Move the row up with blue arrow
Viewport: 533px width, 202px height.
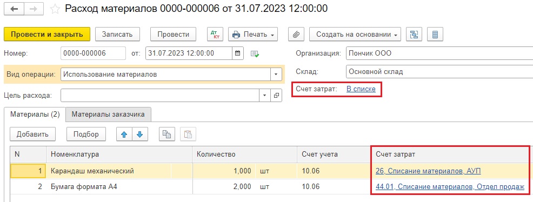point(124,134)
